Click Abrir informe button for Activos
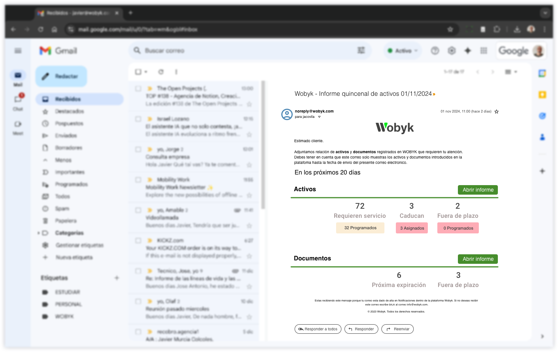The image size is (558, 352). point(478,190)
